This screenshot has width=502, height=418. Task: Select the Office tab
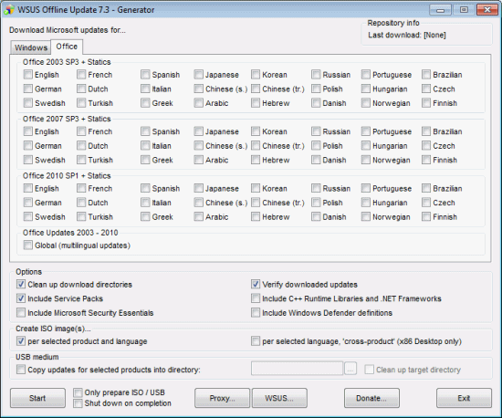(x=67, y=47)
